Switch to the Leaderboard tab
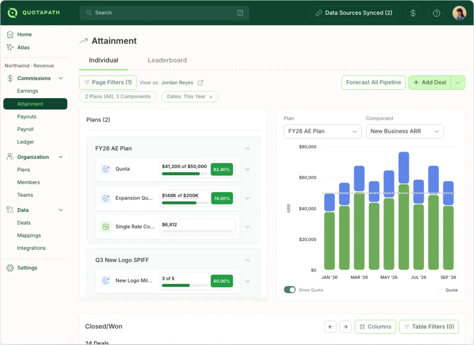474x345 pixels. (x=167, y=60)
